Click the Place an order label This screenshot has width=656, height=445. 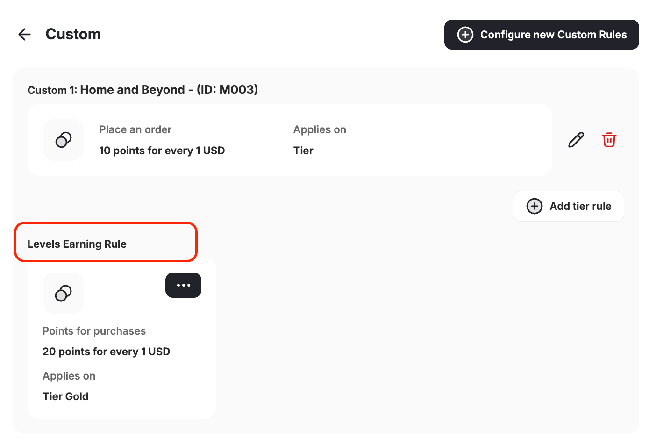point(135,129)
